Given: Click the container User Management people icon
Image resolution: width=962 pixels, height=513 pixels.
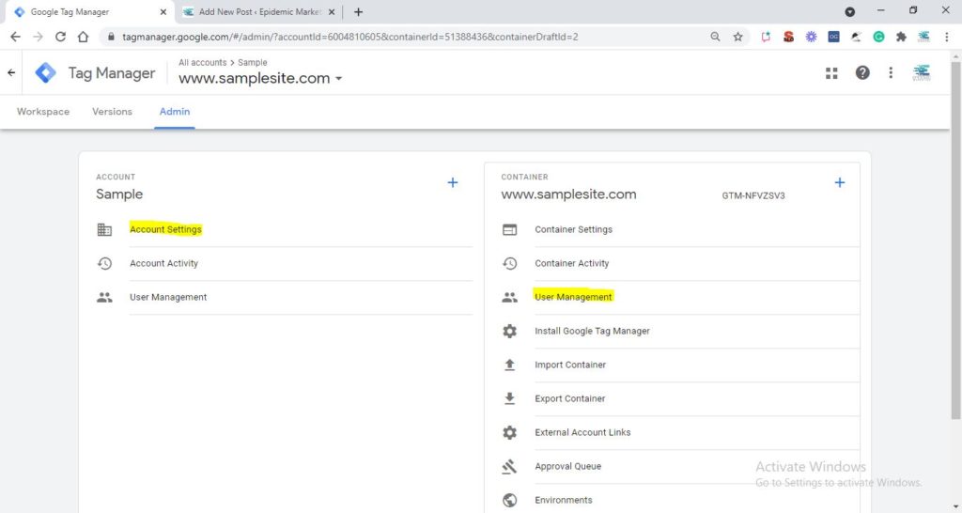Looking at the screenshot, I should point(509,298).
